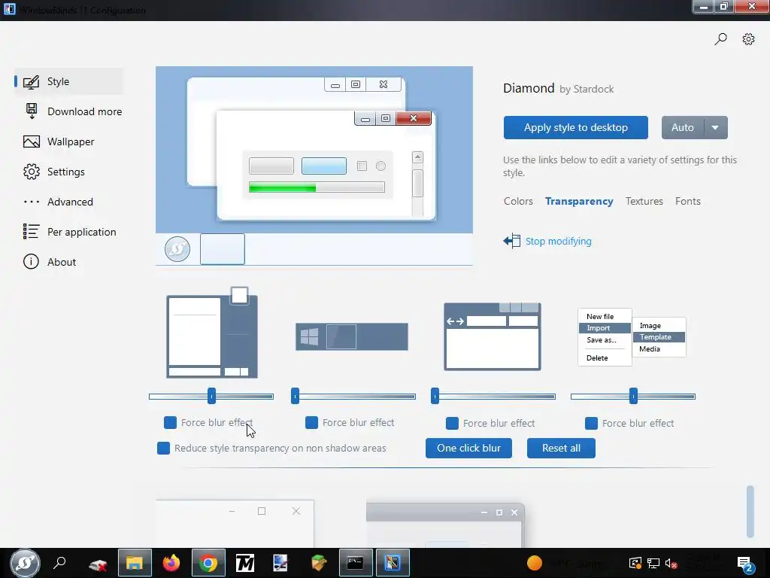Click the Reset all button
Screen dimensions: 770x578
click(561, 449)
